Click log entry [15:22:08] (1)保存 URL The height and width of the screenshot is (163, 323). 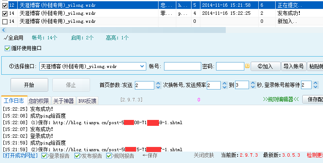[92, 122]
